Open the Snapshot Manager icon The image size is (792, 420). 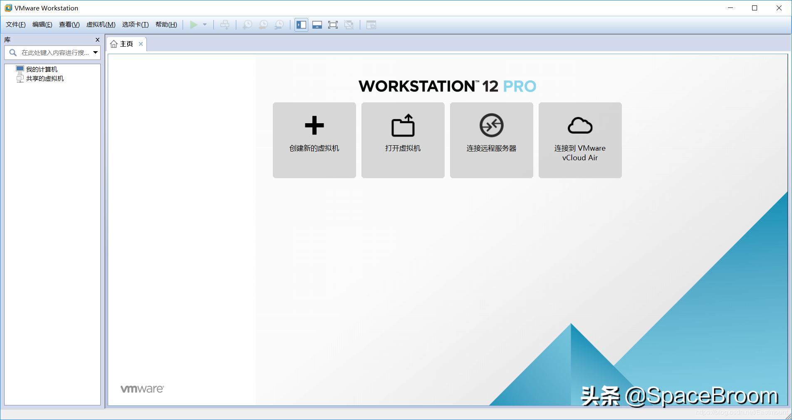point(279,25)
